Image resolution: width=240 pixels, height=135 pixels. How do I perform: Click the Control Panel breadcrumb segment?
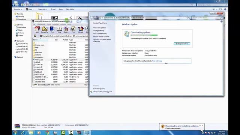point(108,18)
